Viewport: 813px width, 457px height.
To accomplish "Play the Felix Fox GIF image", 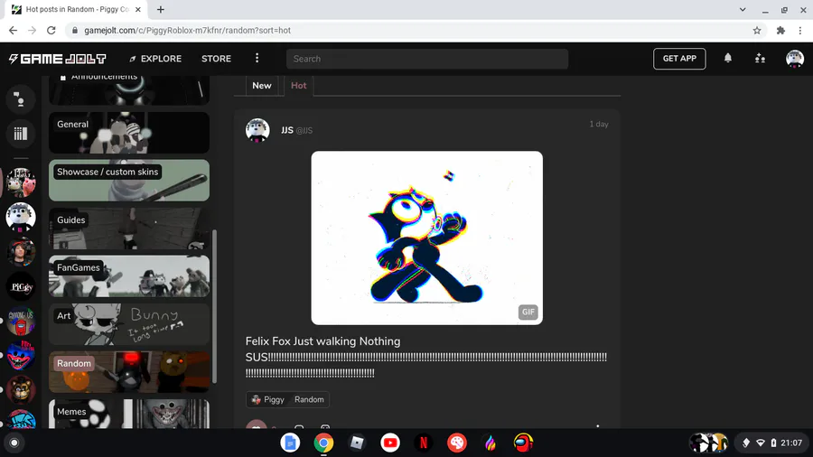I will pos(426,238).
